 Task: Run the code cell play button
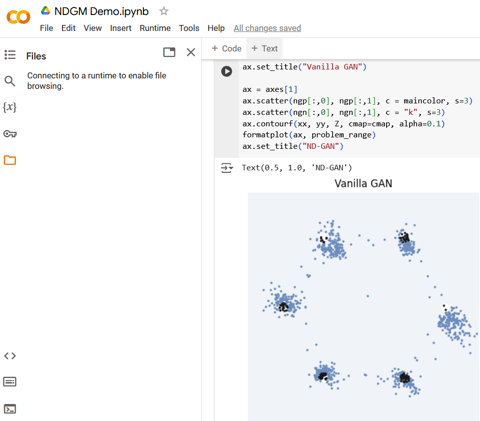227,71
